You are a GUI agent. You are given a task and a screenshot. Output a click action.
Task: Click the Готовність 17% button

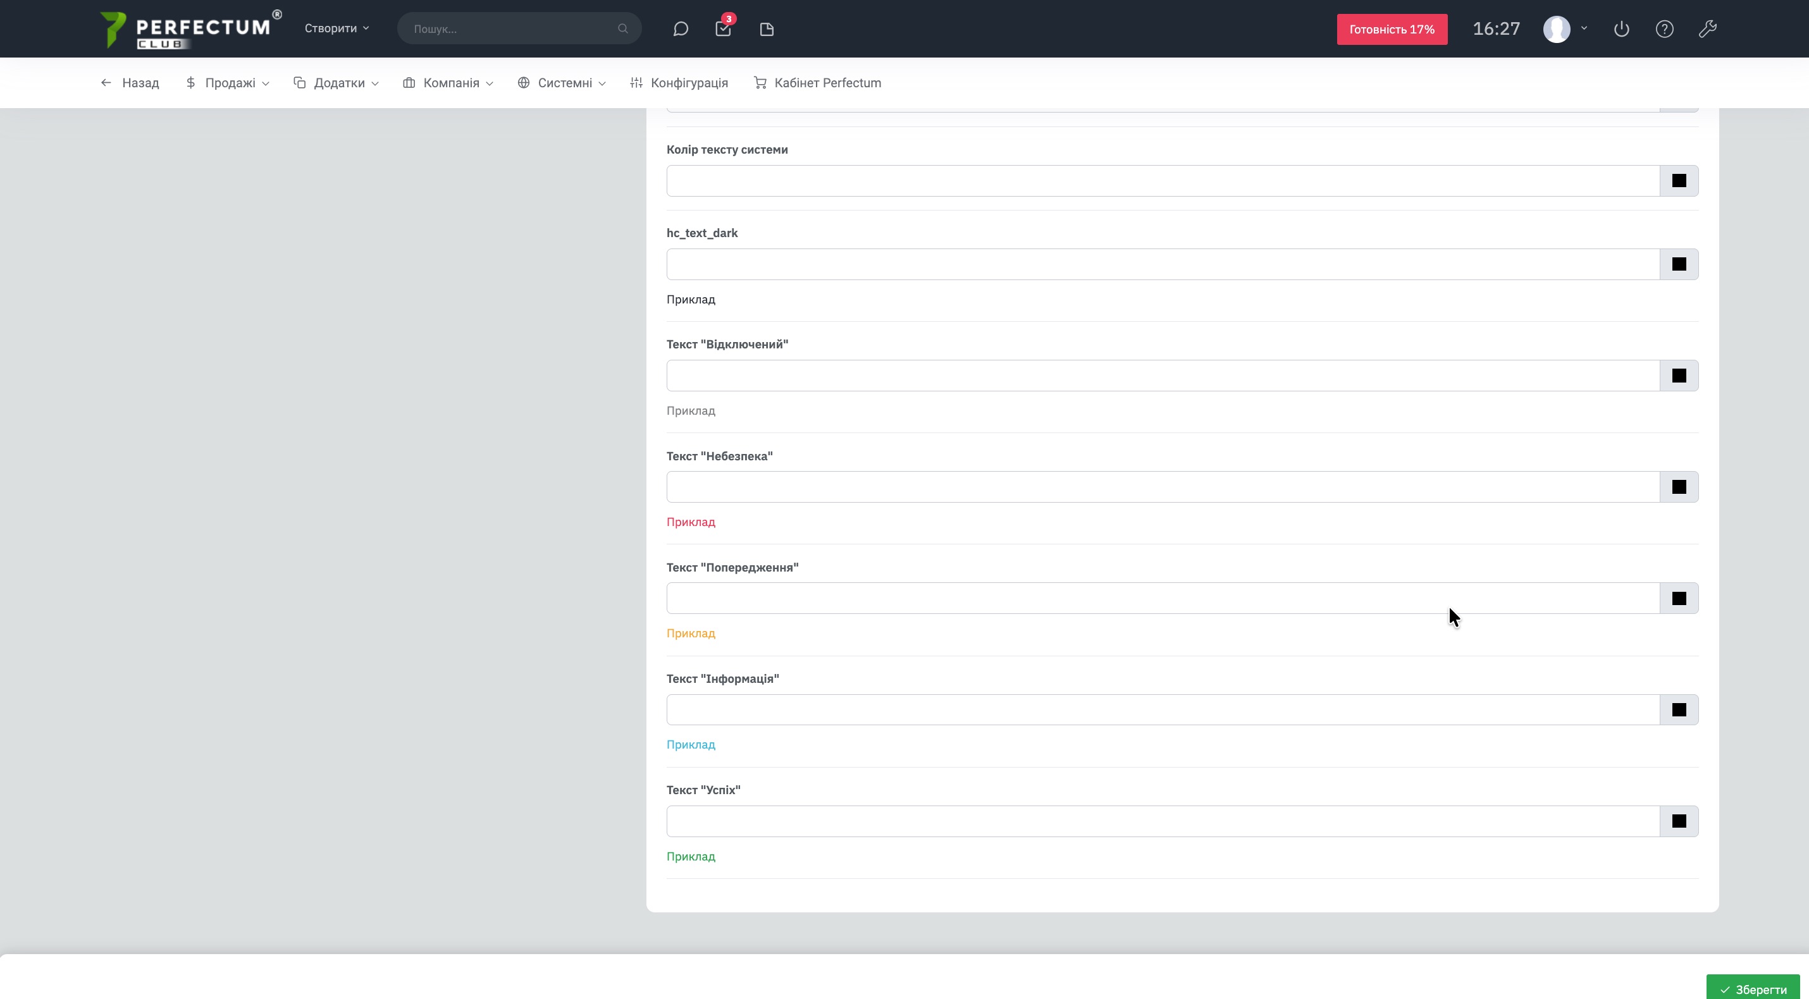[x=1391, y=30]
